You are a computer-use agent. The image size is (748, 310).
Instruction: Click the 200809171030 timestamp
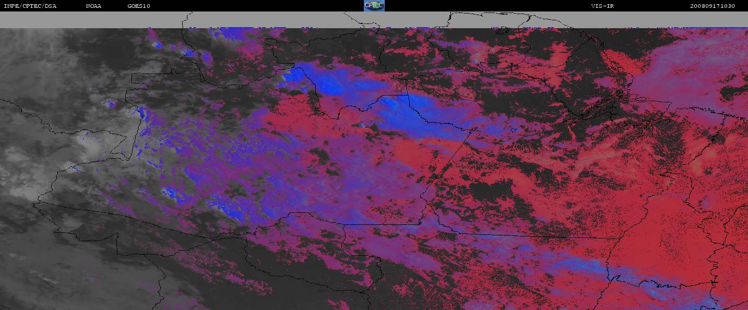(713, 6)
